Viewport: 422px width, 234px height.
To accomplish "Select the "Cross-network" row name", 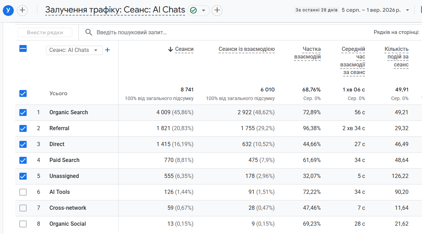I will point(68,208).
